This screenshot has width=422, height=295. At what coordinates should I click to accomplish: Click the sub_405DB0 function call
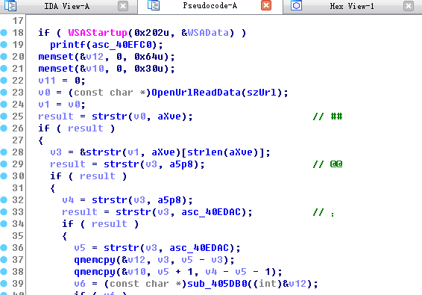point(217,284)
